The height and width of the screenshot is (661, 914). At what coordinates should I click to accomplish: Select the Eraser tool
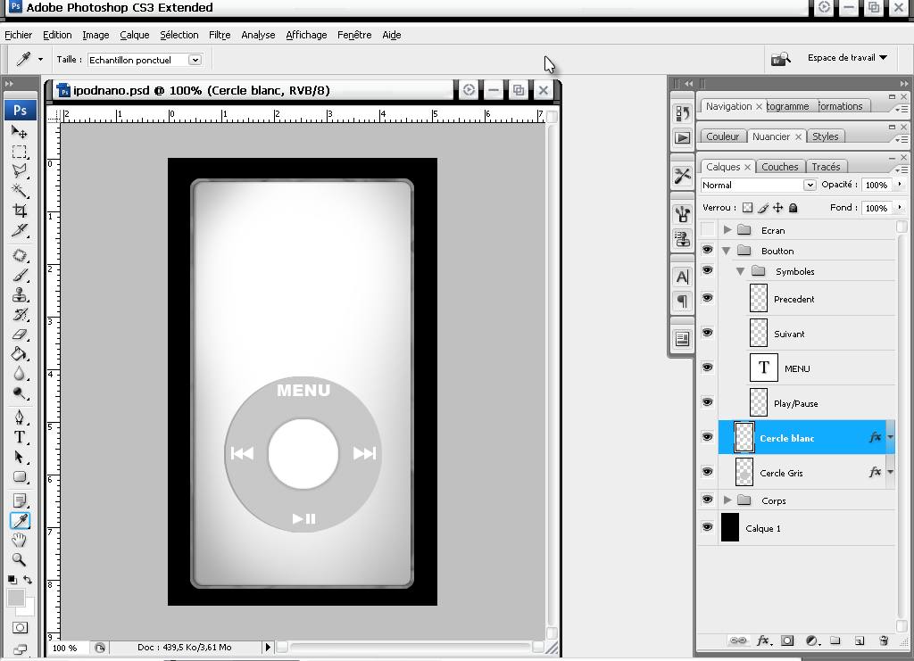click(x=20, y=335)
